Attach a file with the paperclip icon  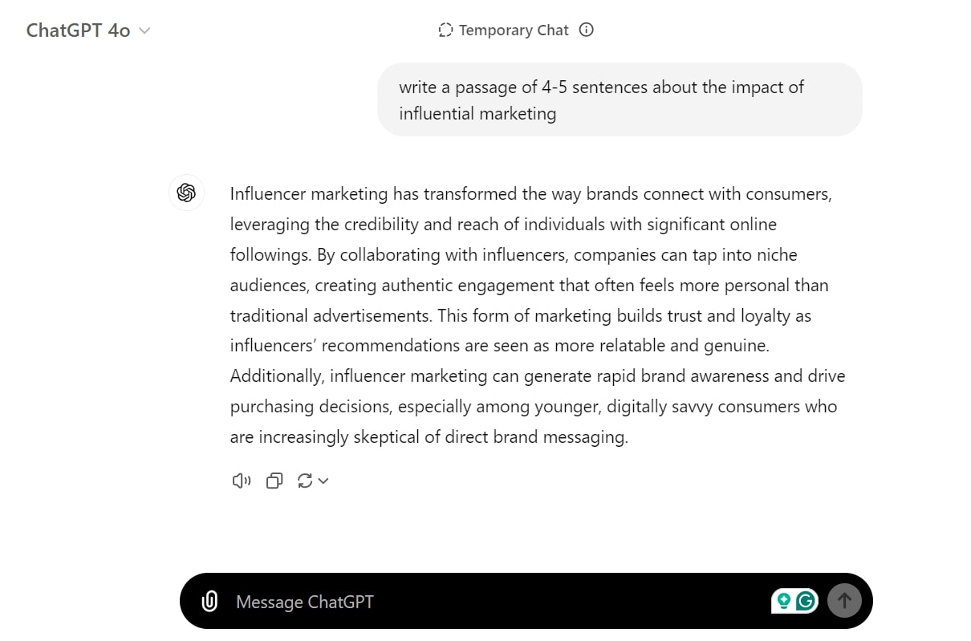click(x=209, y=602)
